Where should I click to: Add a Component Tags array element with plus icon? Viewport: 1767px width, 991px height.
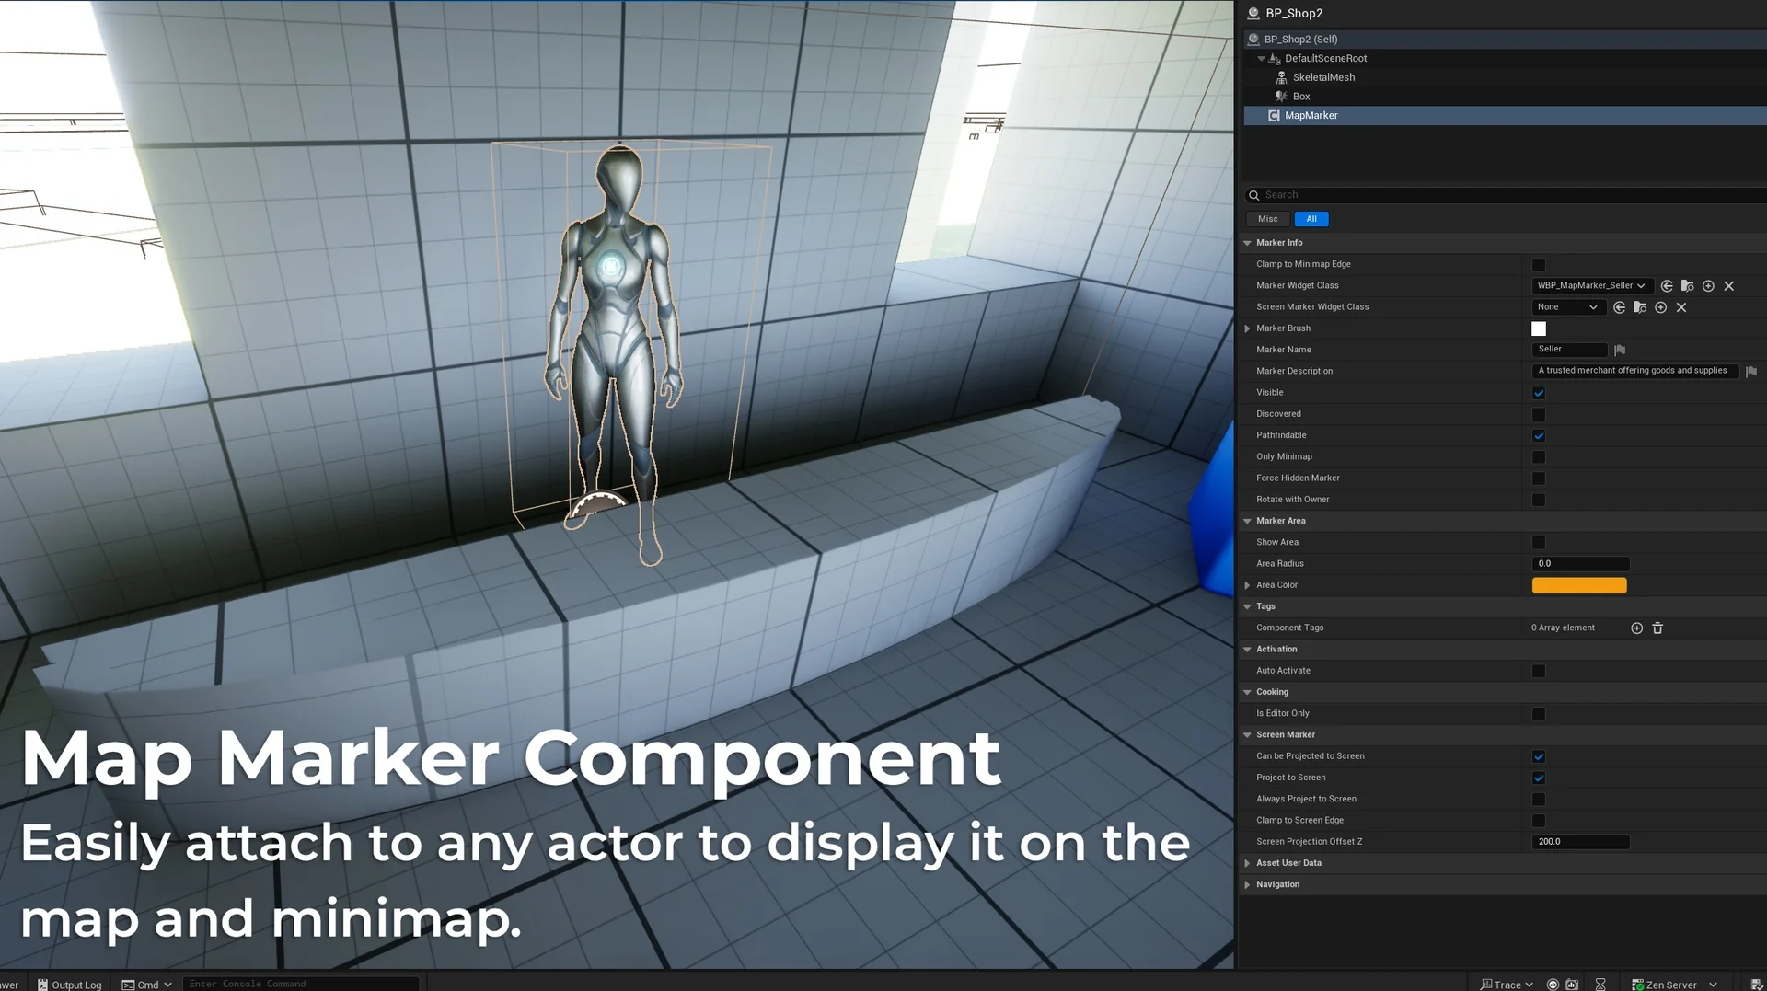point(1636,628)
